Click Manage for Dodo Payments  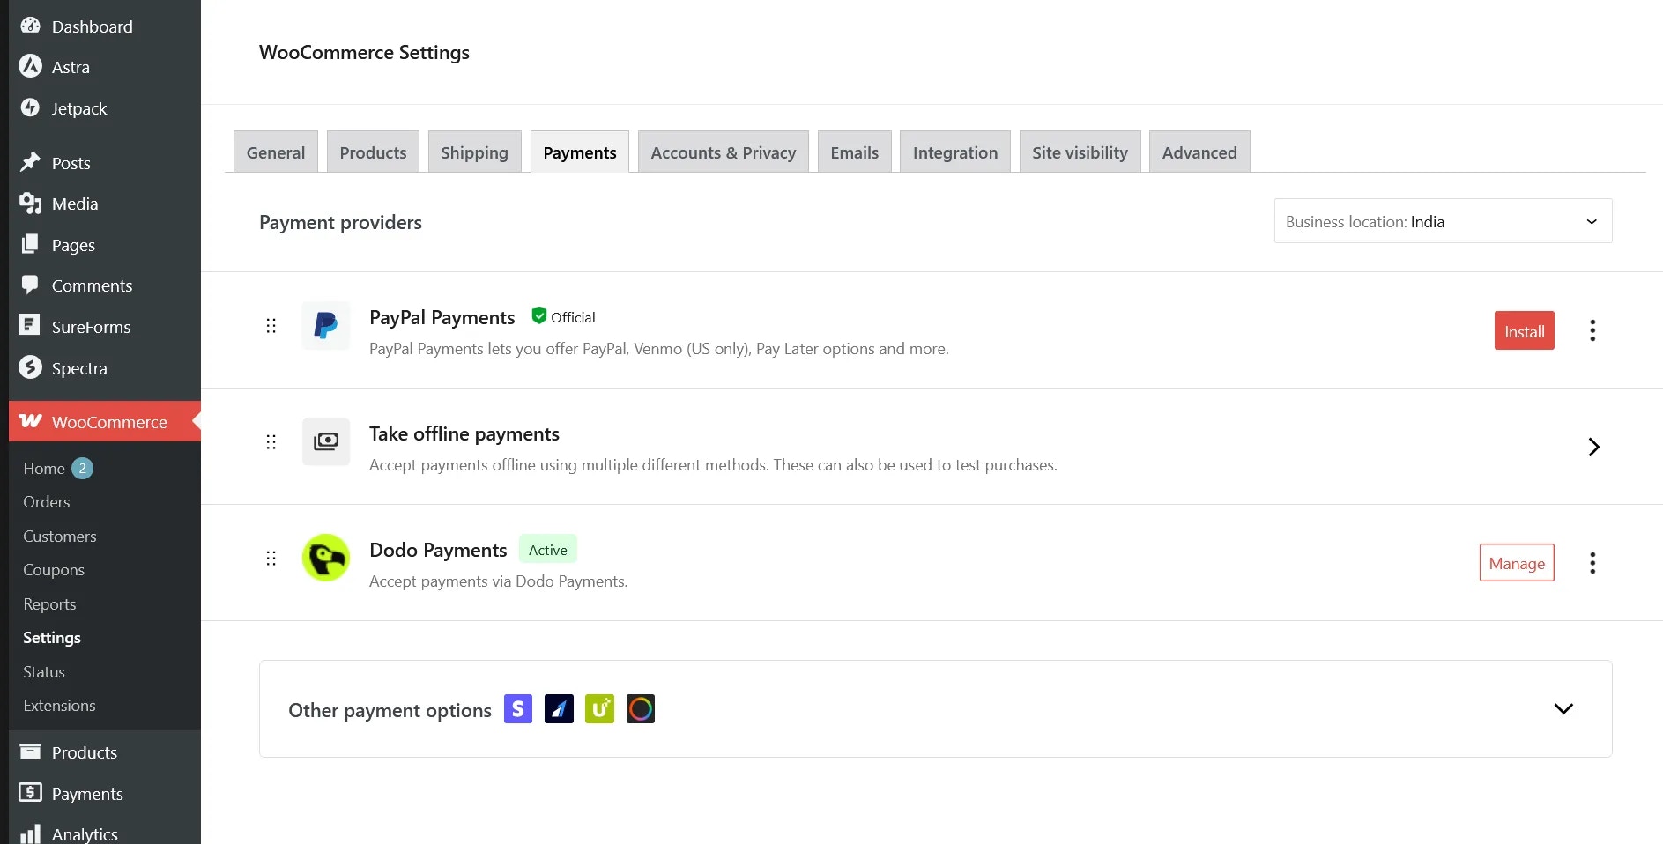(x=1516, y=562)
